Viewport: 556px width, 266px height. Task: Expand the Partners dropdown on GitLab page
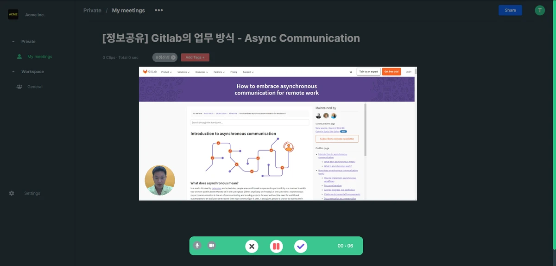coord(219,72)
